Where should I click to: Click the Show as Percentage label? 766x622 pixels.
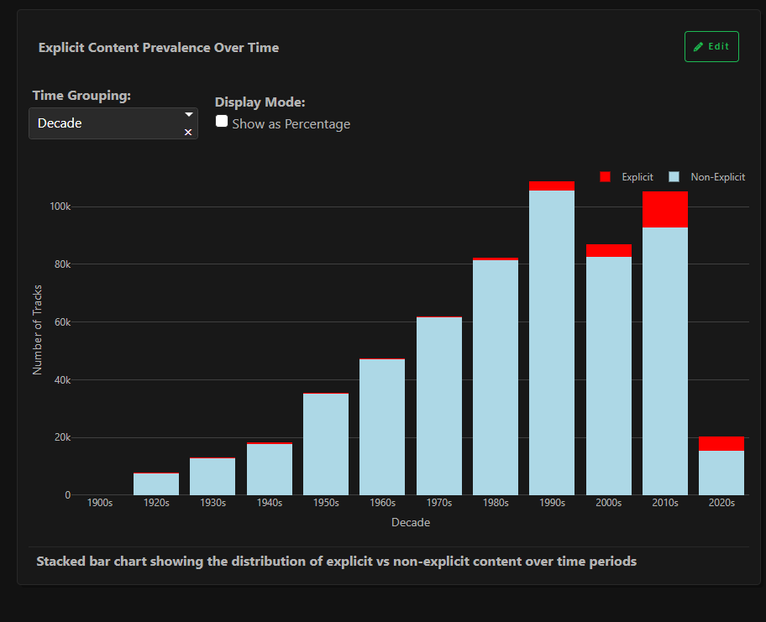pos(291,124)
